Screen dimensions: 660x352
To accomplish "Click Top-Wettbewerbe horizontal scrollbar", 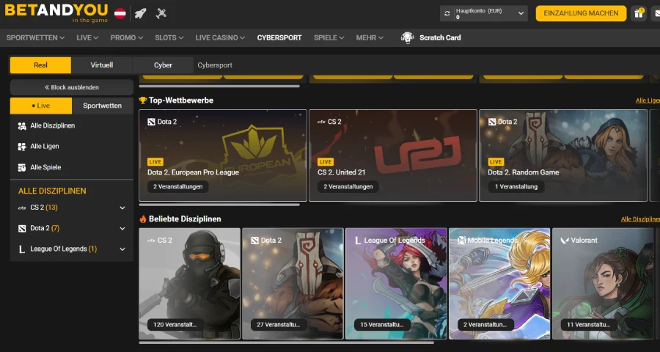I will [x=219, y=205].
